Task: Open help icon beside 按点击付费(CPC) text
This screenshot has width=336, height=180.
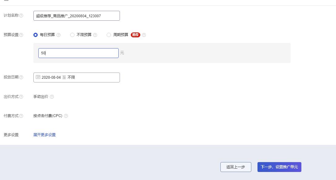Action: pos(65,115)
